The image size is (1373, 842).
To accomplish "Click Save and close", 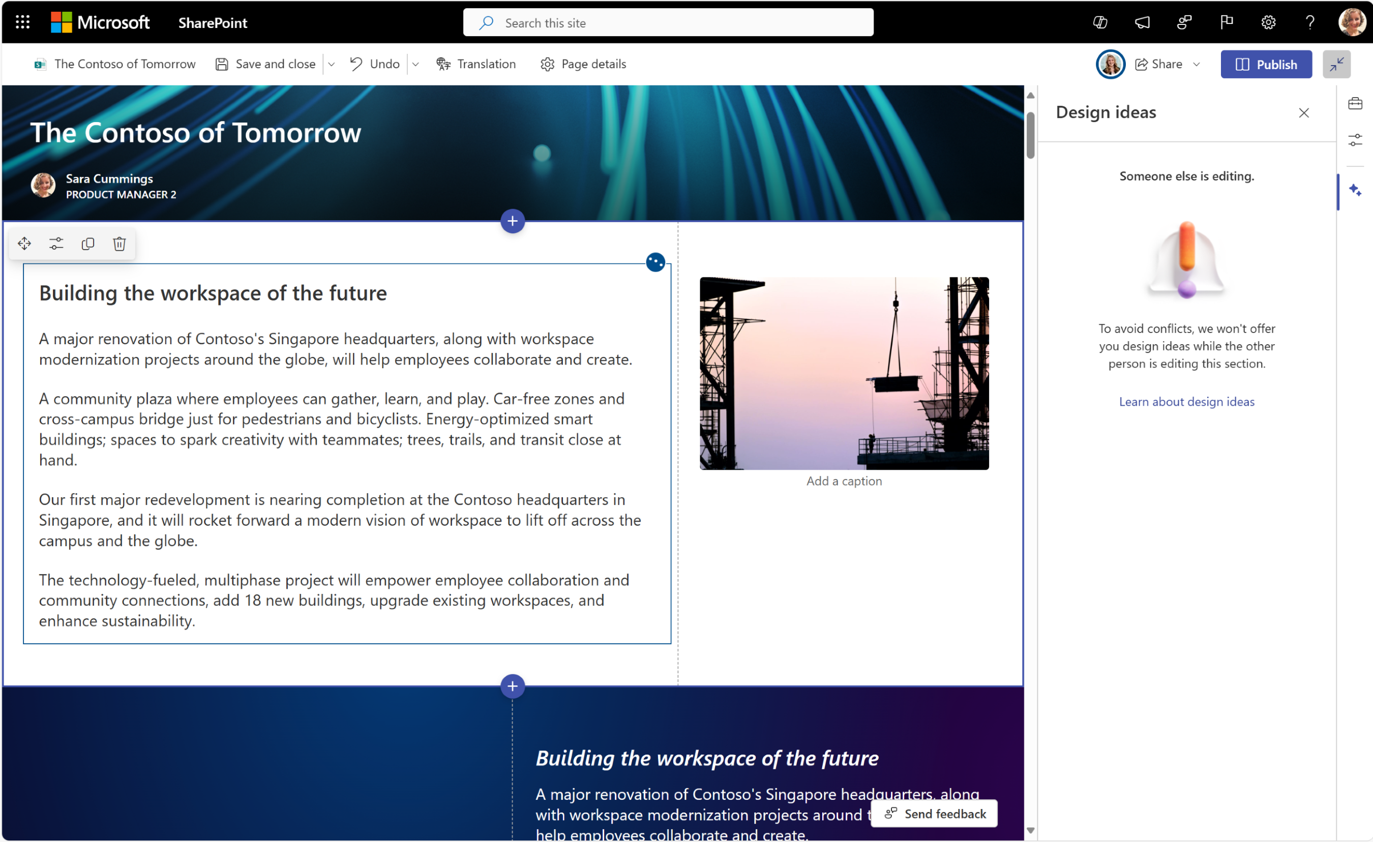I will [266, 64].
